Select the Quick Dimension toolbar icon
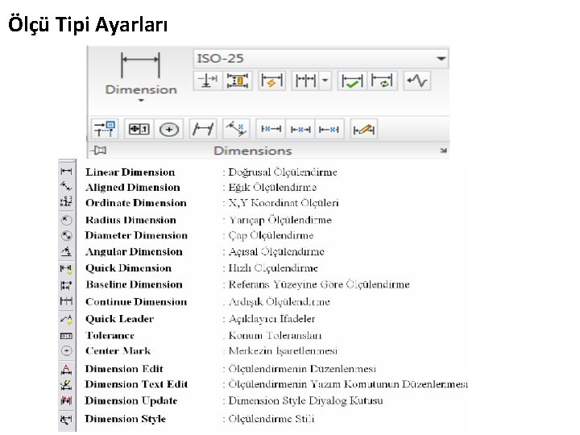 (66, 268)
